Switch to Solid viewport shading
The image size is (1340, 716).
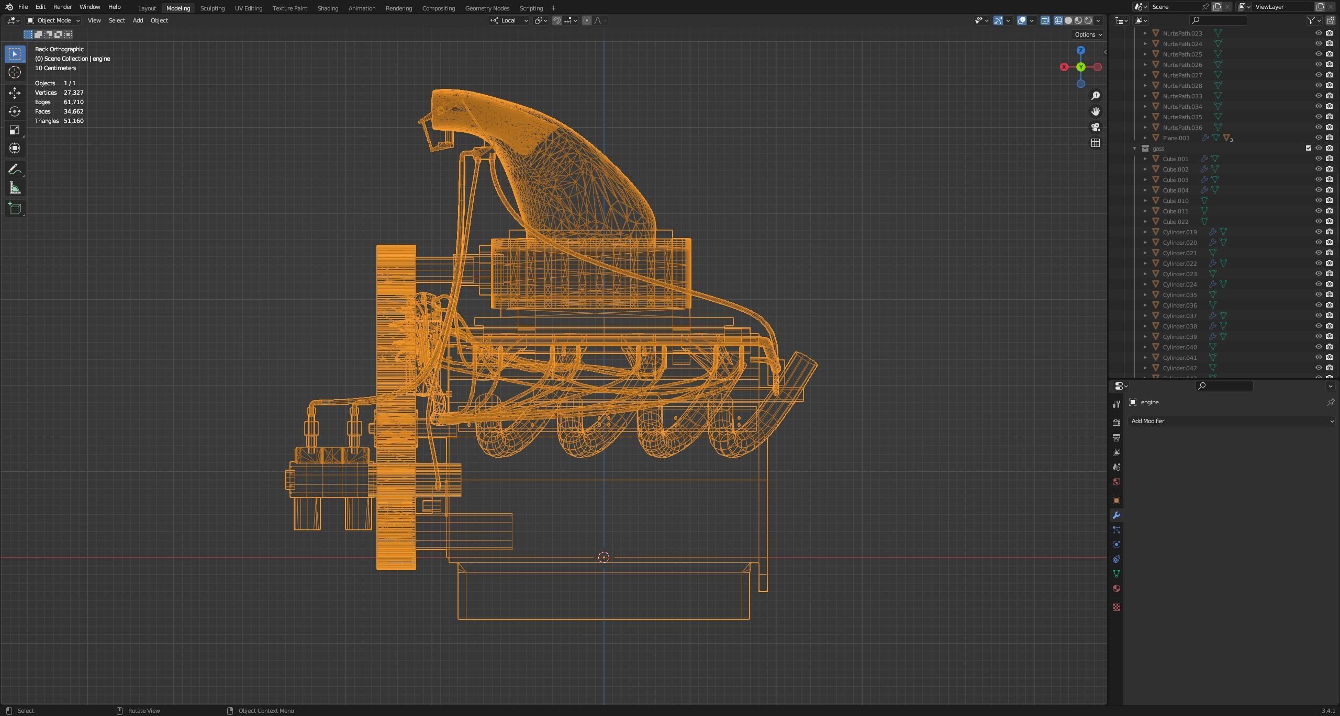click(1068, 20)
